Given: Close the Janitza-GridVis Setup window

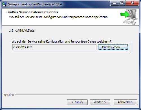Looking at the screenshot, I should coord(132,3).
